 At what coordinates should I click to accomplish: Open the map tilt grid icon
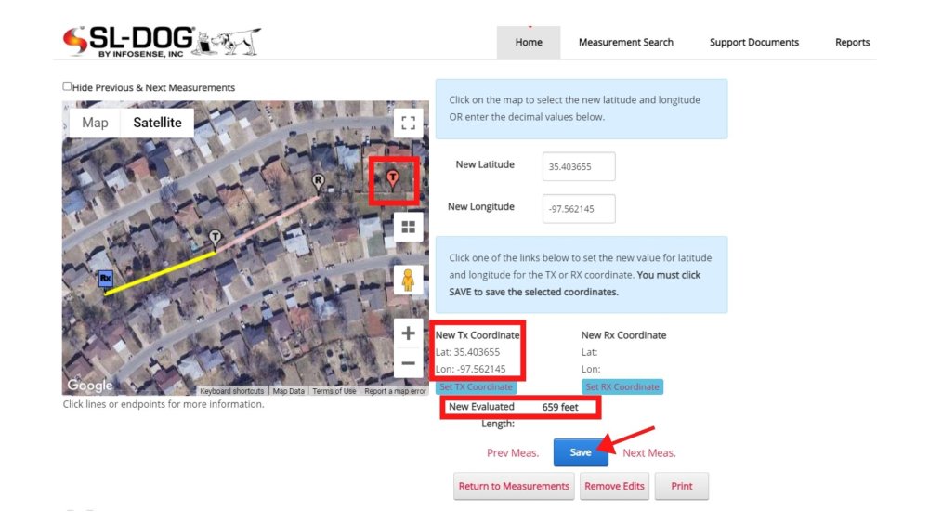pos(408,227)
